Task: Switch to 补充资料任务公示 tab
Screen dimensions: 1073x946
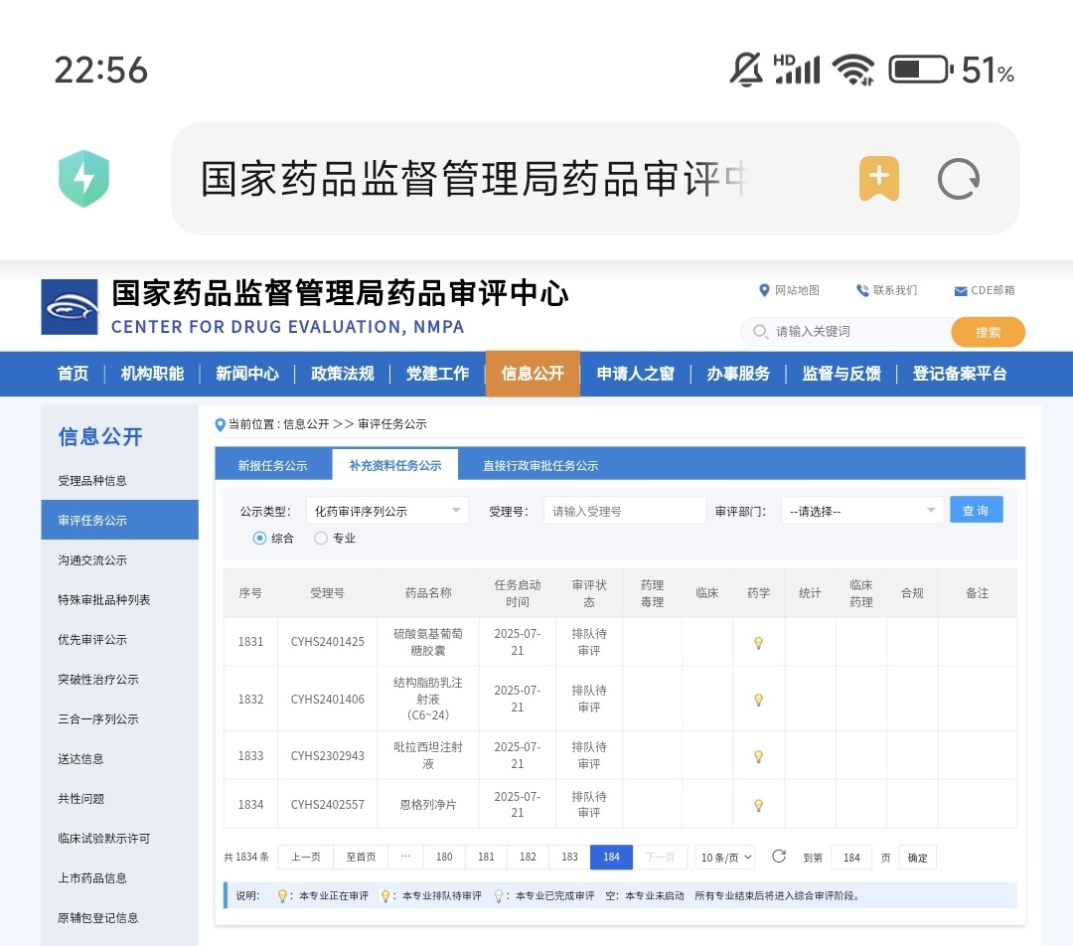Action: coord(394,465)
